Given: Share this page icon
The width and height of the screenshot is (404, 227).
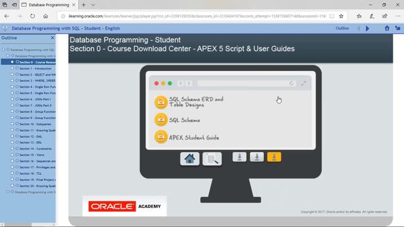Looking at the screenshot, I should point(384,16).
